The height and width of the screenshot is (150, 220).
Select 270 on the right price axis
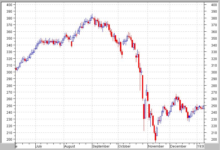(214, 92)
